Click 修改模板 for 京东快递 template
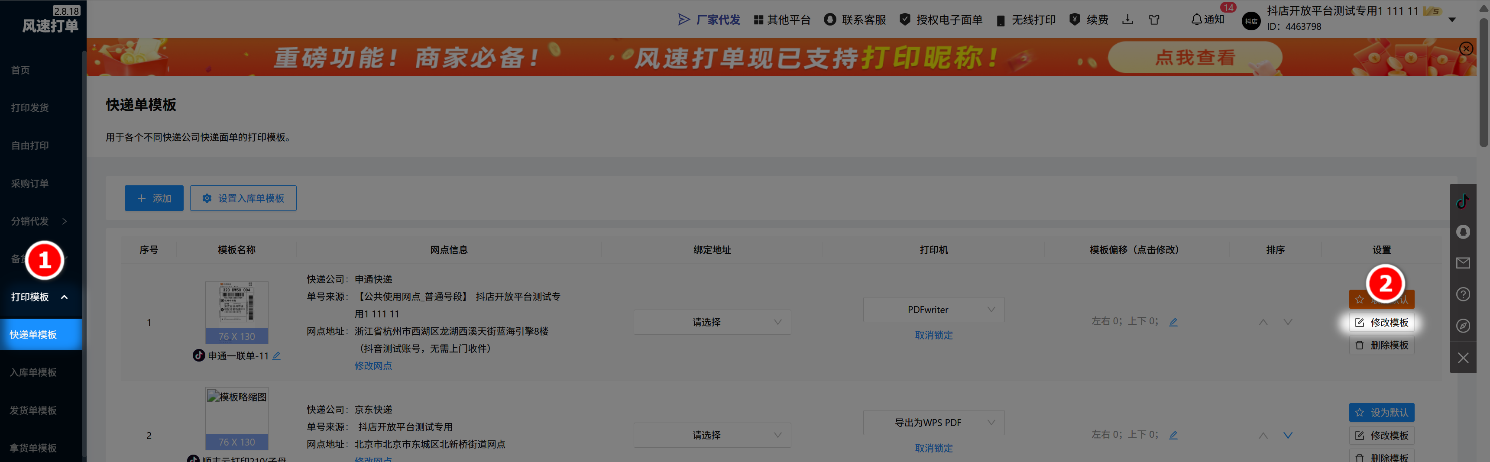This screenshot has height=462, width=1490. tap(1382, 436)
